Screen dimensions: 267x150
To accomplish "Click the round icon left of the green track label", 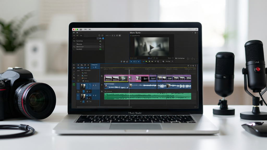I will point(102,91).
